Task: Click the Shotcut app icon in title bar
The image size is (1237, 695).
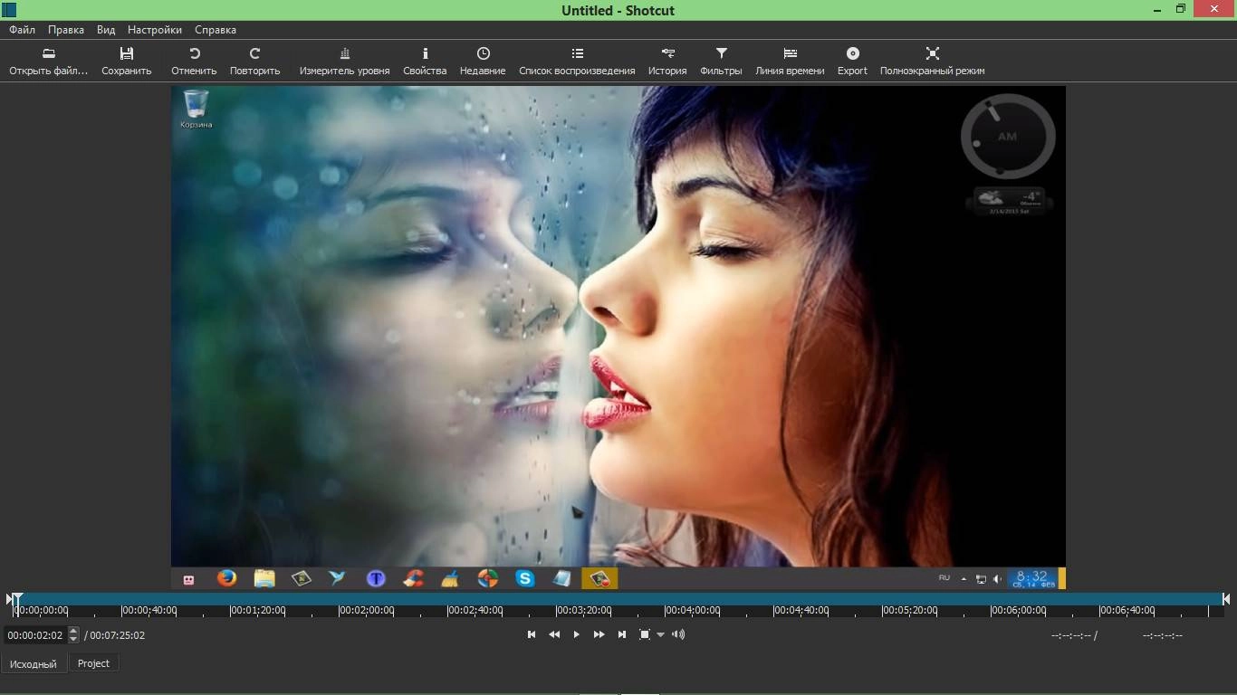Action: point(9,10)
